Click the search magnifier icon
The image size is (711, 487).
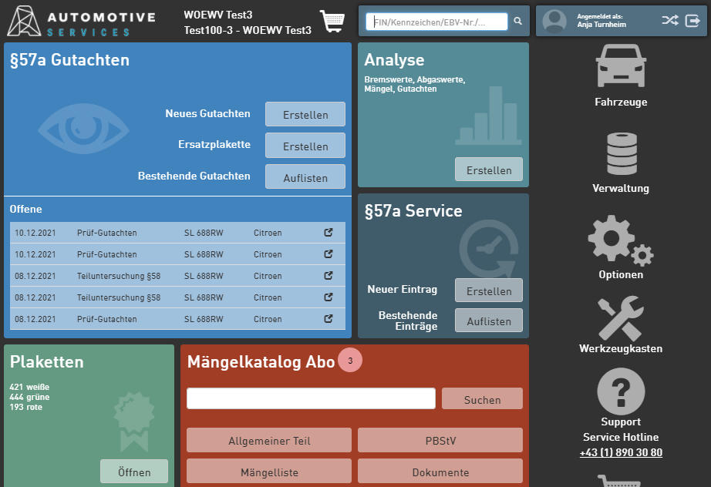pyautogui.click(x=518, y=22)
